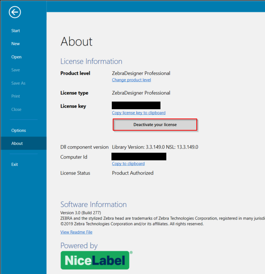This screenshot has width=265, height=274.
Task: Select the Save As menu entry
Action: point(18,83)
